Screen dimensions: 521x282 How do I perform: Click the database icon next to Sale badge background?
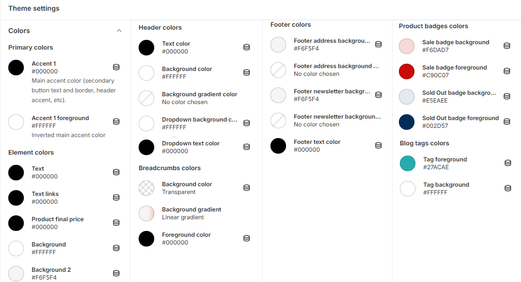(x=507, y=46)
